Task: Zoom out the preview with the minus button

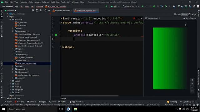Action: [192, 84]
